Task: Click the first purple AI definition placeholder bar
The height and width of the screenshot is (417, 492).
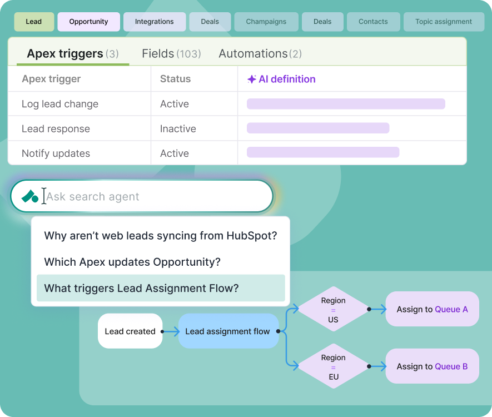Action: tap(346, 103)
